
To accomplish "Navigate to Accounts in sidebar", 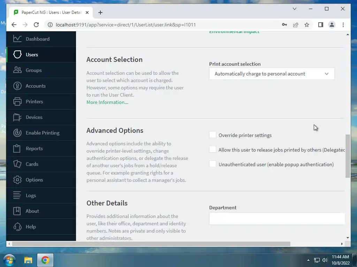I will tap(36, 86).
